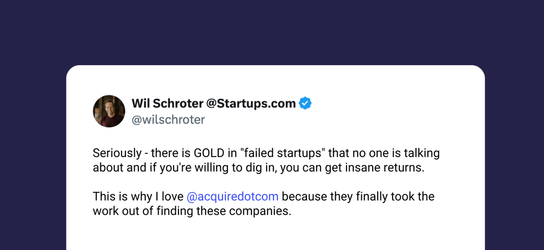The height and width of the screenshot is (250, 544).
Task: Click the @wilschroter handle
Action: coord(168,120)
